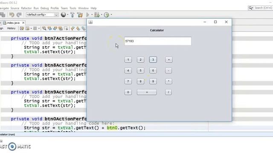Switch to the History view of index.java
273x153 pixels.
(12, 28)
